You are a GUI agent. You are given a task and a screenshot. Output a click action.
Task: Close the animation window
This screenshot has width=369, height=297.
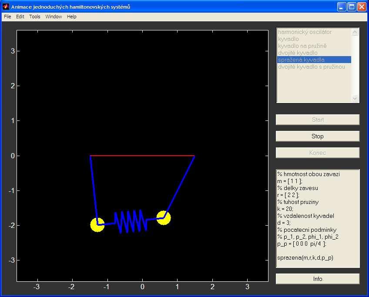click(362, 7)
